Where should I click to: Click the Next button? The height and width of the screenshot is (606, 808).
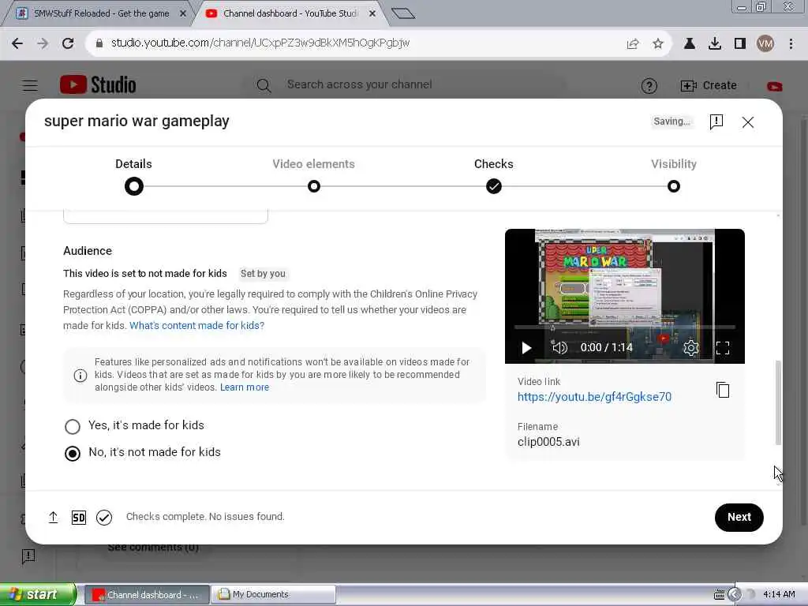click(739, 518)
